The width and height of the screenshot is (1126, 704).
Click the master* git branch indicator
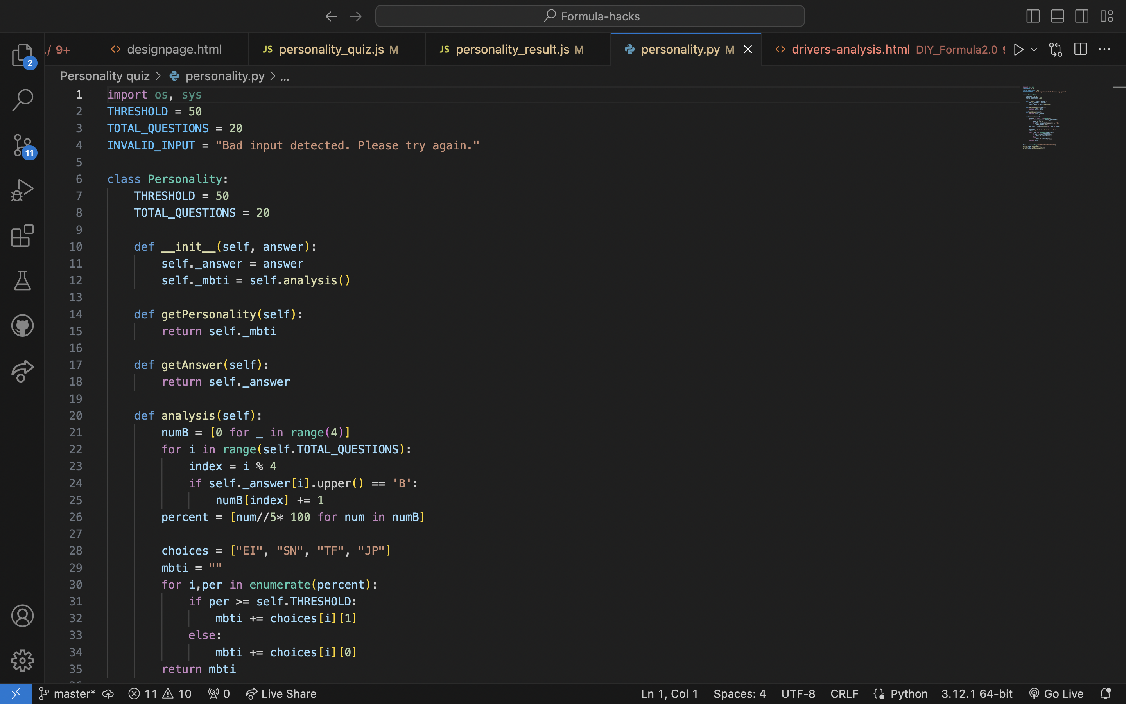68,694
